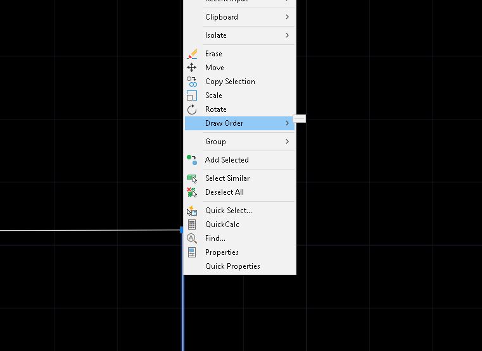Screen dimensions: 482x351
Task: Select the Move menu label
Action: (215, 68)
